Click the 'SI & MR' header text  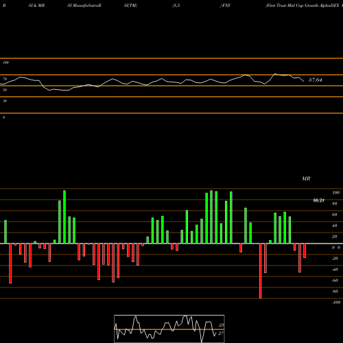(36, 5)
